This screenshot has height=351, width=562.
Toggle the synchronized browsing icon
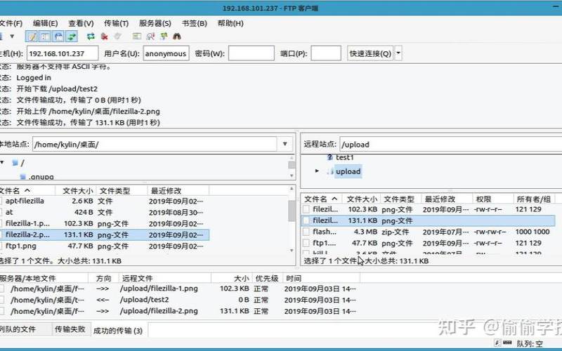point(164,37)
